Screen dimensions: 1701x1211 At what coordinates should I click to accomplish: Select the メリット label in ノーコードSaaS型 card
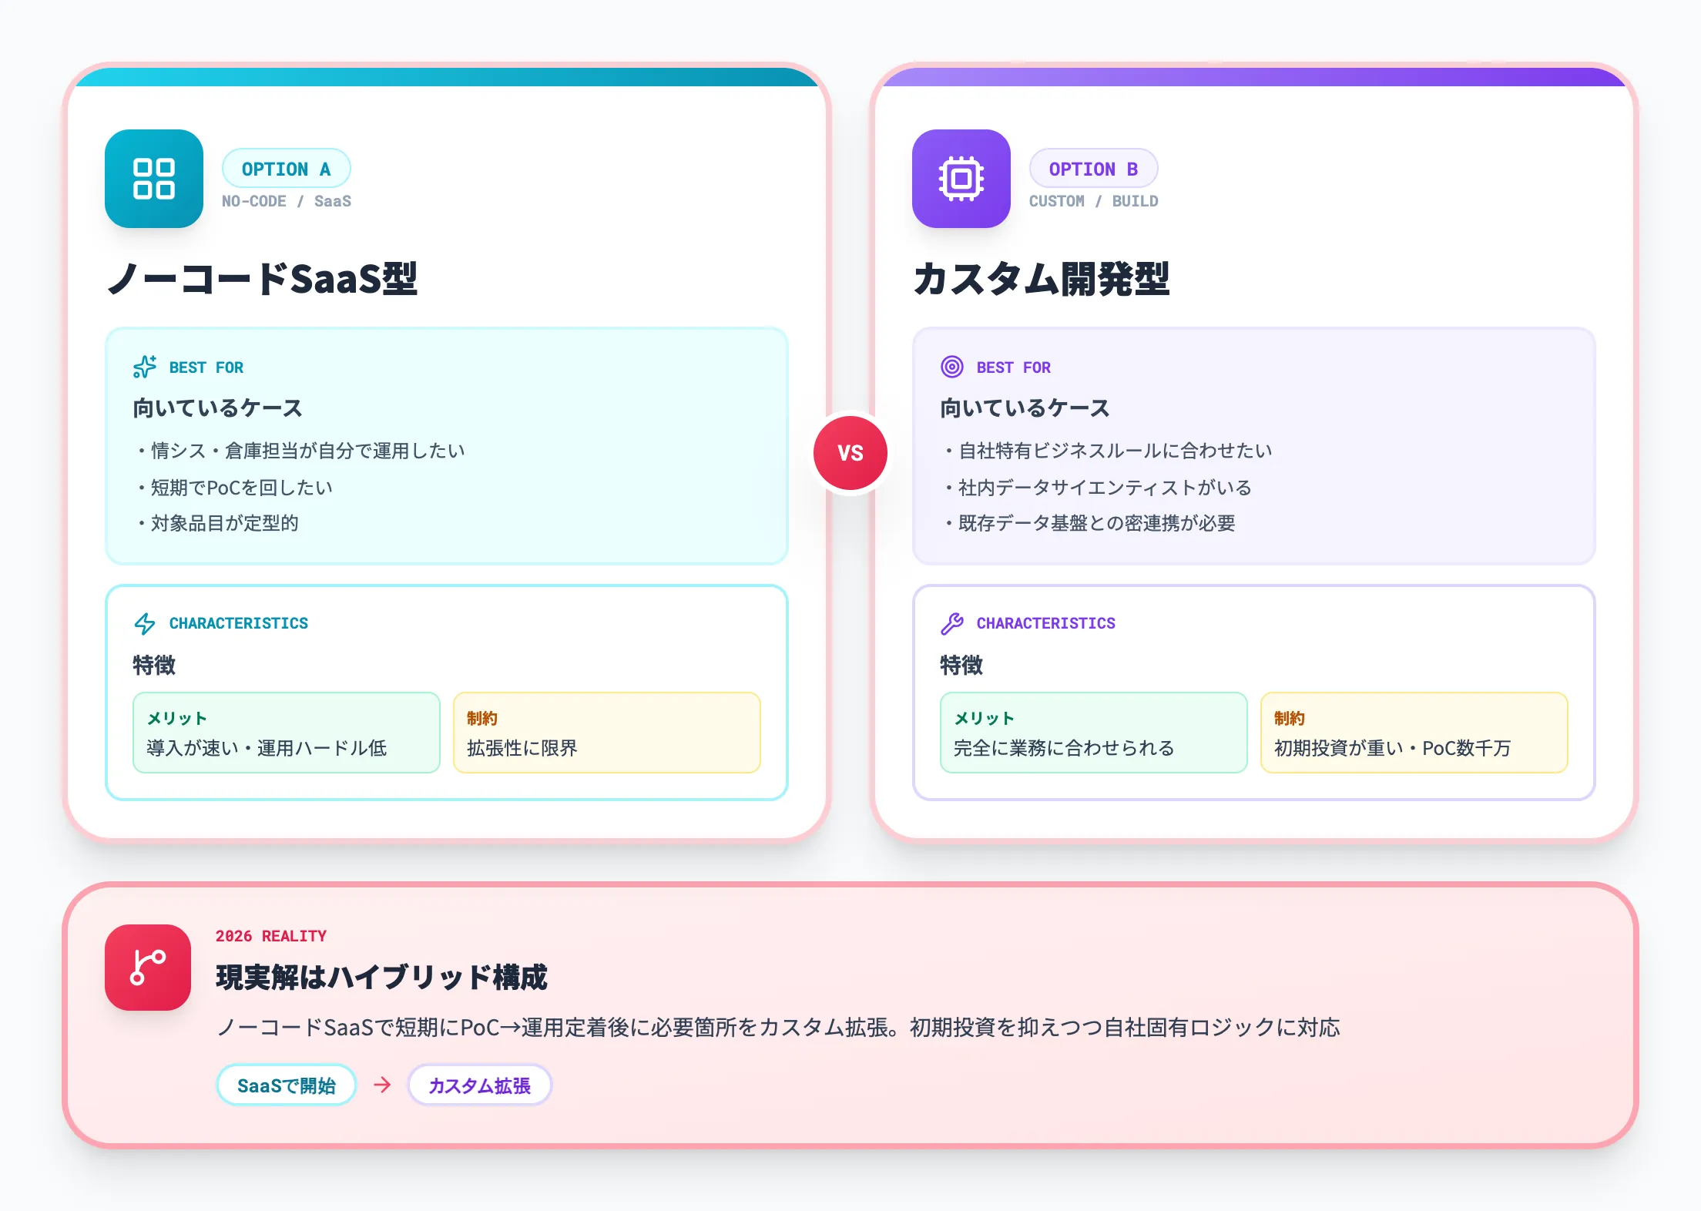(176, 717)
